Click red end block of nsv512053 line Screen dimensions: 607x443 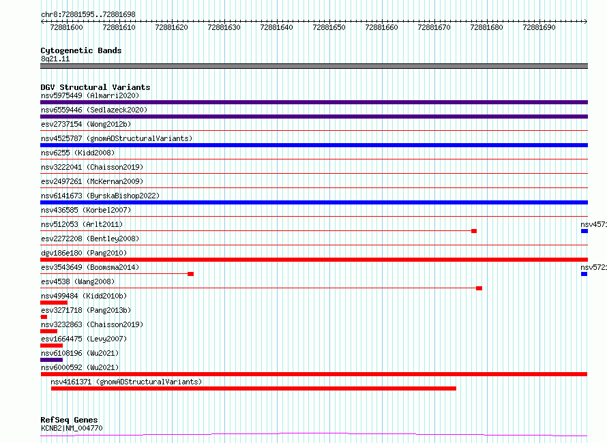click(x=474, y=231)
